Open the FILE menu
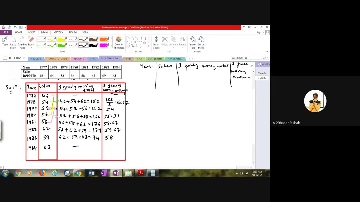This screenshot has width=360, height=202. click(6, 32)
